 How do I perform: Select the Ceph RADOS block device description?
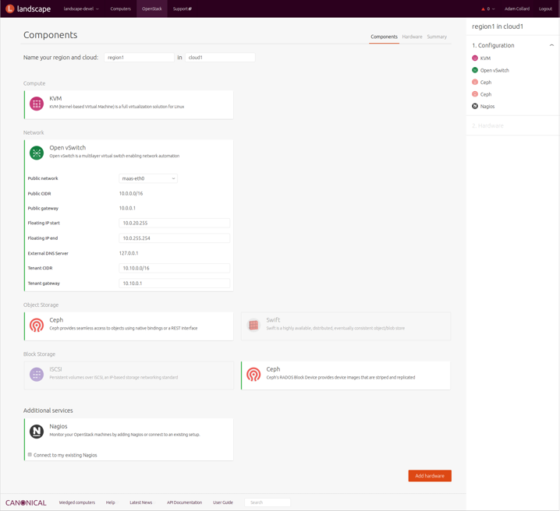340,377
